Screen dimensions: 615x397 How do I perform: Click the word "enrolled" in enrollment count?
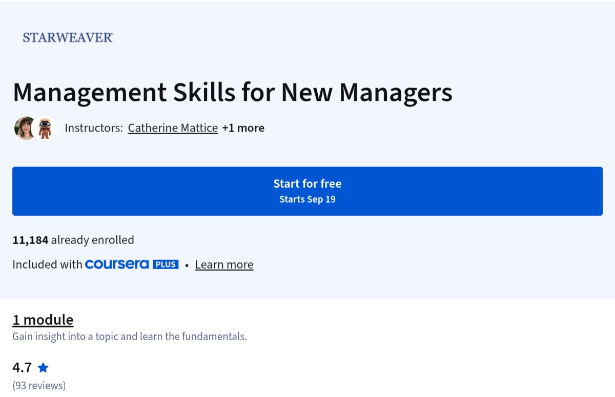click(112, 240)
